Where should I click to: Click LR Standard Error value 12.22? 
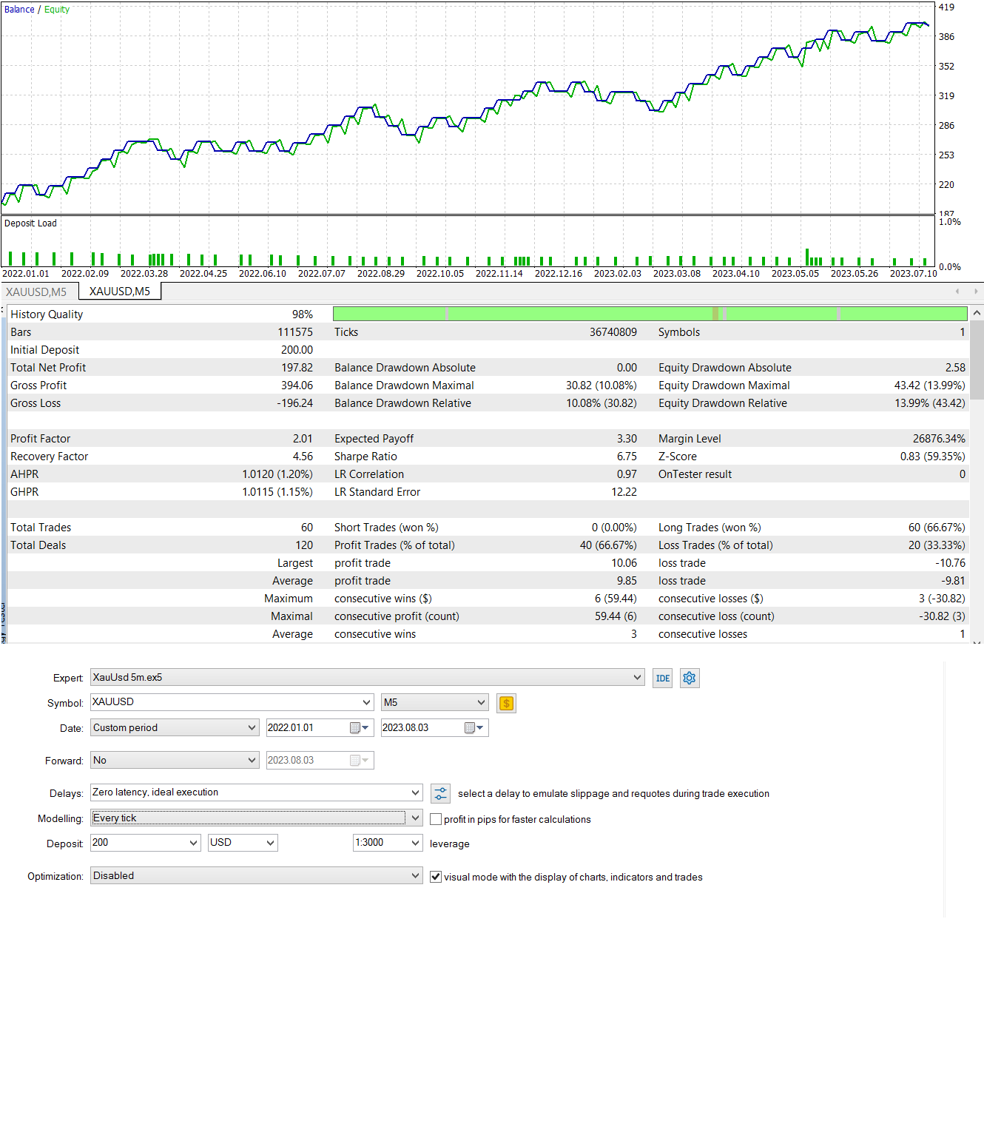tap(624, 492)
